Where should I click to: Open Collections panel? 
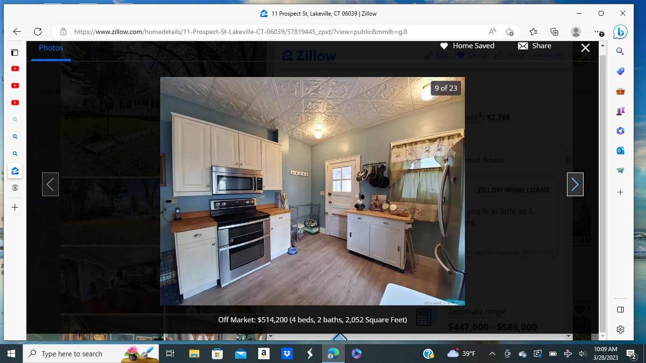click(x=554, y=32)
